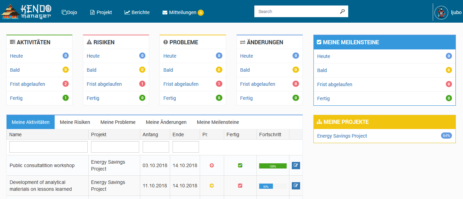
Task: Click the edit icon for Public consultatition workshop
Action: point(296,165)
